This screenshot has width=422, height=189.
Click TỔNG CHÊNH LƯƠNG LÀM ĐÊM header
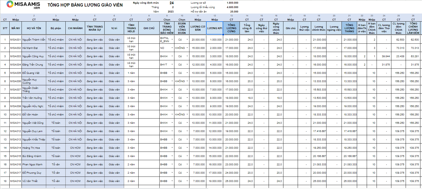[x=413, y=28]
